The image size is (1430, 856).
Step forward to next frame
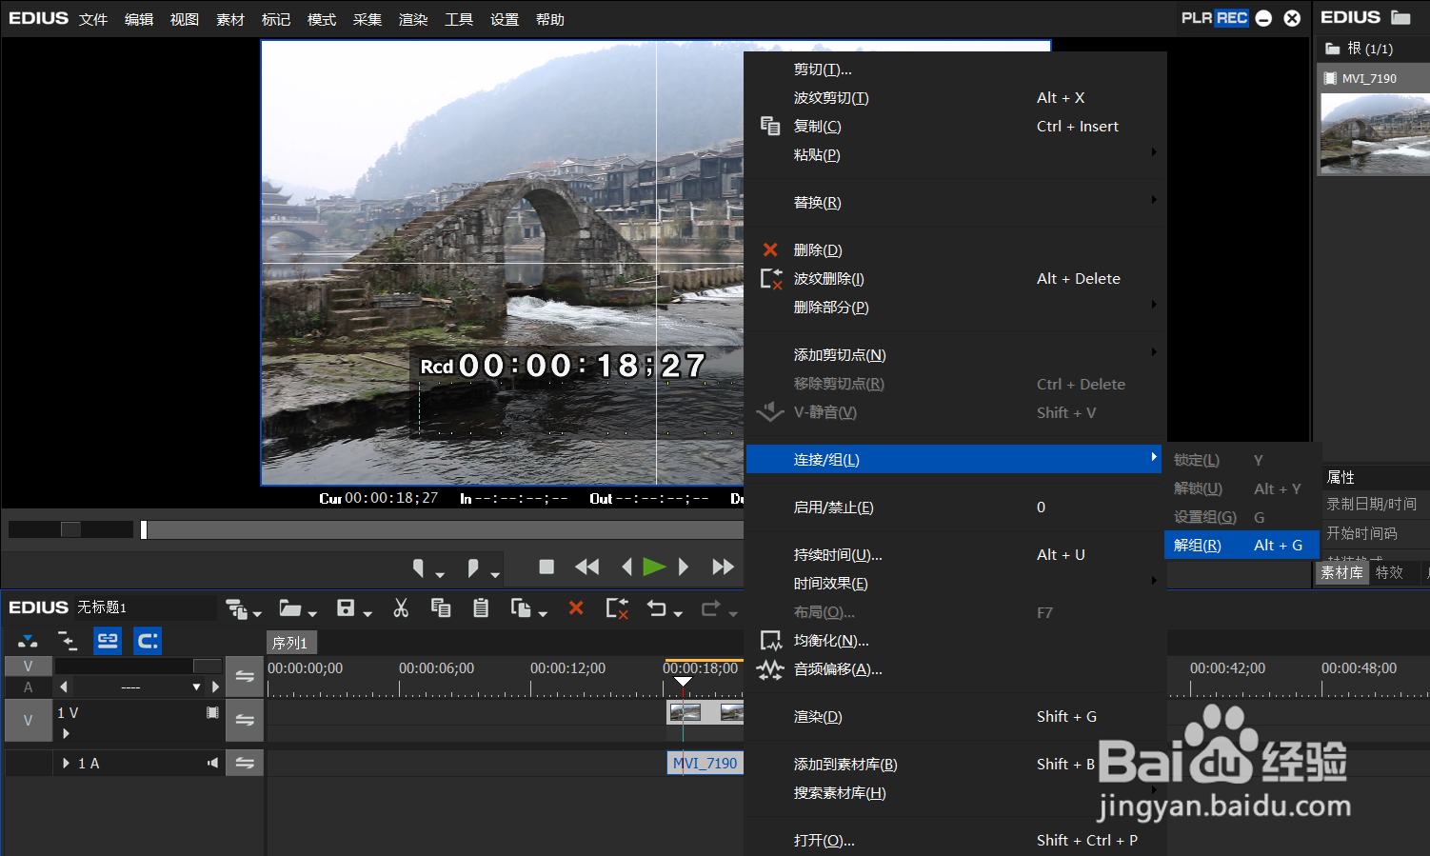click(x=684, y=567)
